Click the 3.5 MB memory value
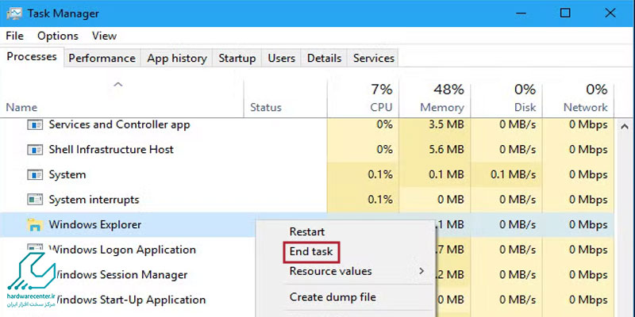Image resolution: width=635 pixels, height=317 pixels. [x=445, y=125]
